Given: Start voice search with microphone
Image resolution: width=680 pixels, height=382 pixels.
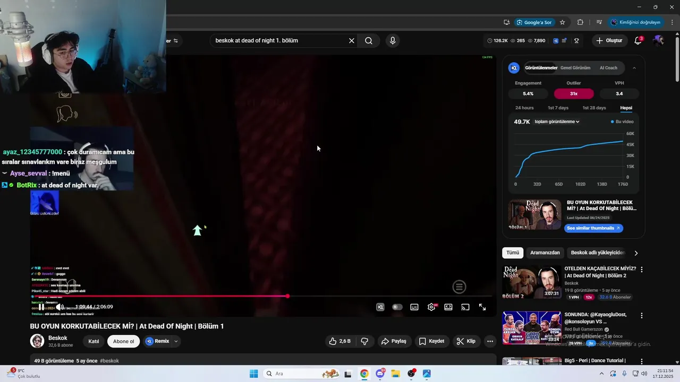Looking at the screenshot, I should click(393, 41).
